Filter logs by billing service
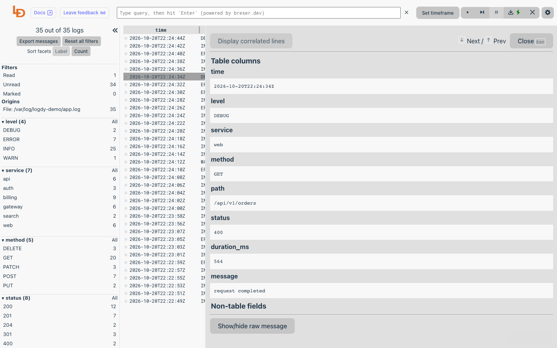Image resolution: width=557 pixels, height=348 pixels. click(60, 198)
